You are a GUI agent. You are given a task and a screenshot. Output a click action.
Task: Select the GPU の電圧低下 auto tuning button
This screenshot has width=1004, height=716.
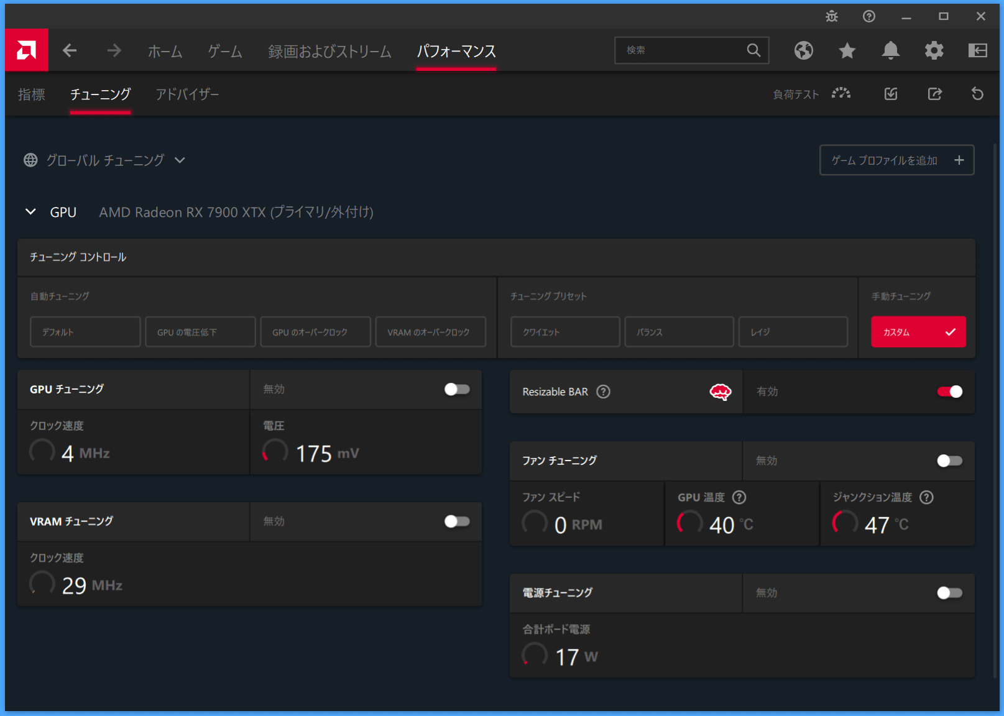pos(200,332)
